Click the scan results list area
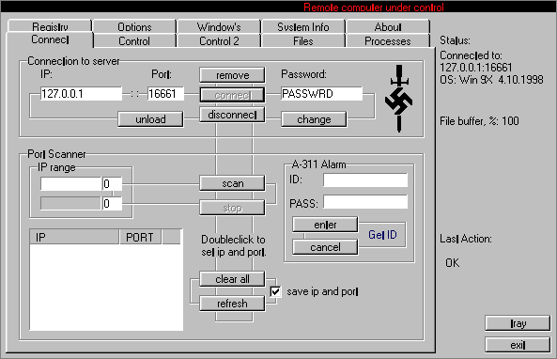Viewport: 557px width, 359px height. click(106, 288)
